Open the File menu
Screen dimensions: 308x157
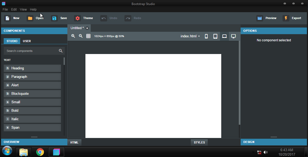(5, 9)
